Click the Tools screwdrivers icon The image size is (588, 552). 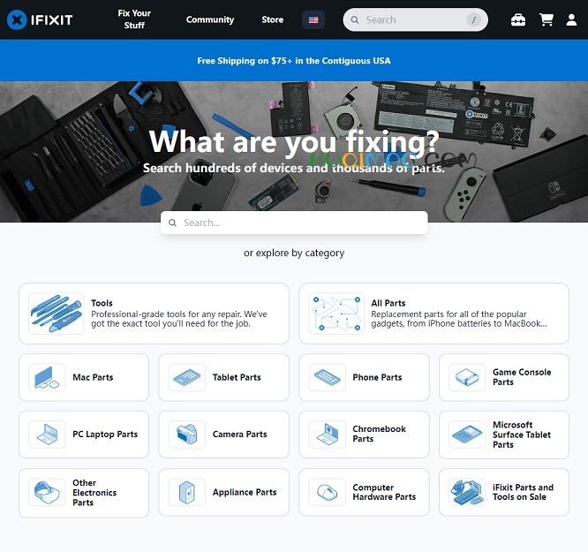click(x=57, y=314)
